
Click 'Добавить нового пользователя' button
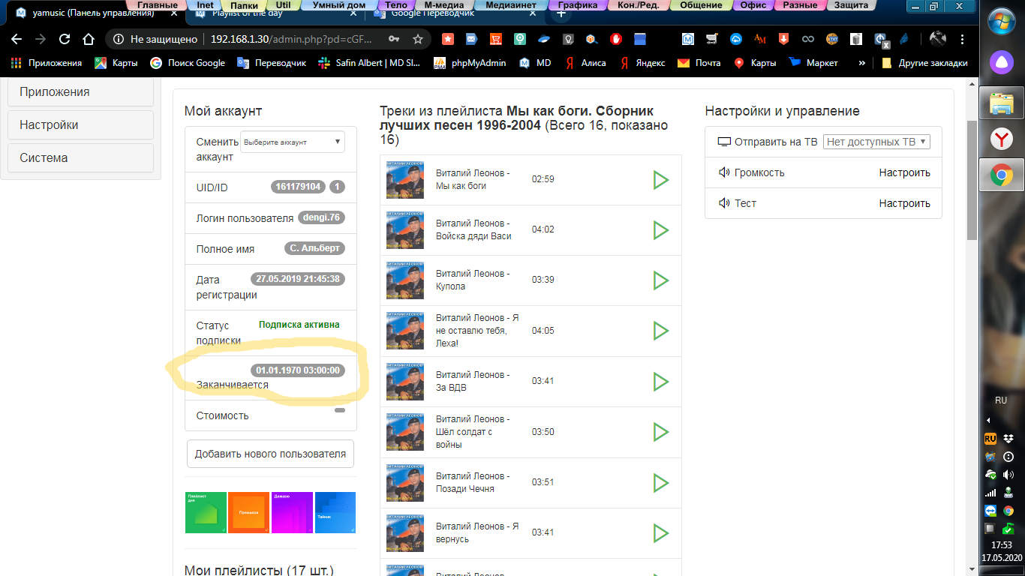pos(270,454)
